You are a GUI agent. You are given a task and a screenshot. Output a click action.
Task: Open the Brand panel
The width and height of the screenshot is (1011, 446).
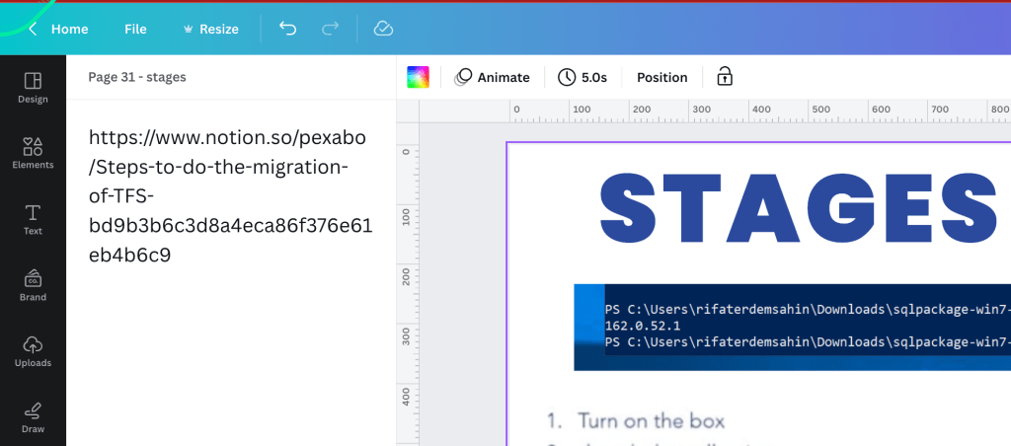(x=33, y=285)
